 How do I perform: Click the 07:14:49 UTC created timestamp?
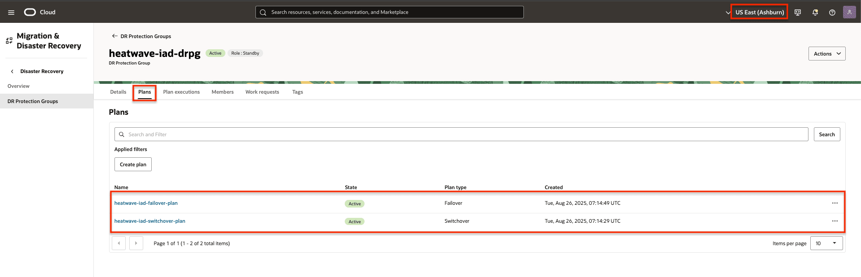coord(582,203)
